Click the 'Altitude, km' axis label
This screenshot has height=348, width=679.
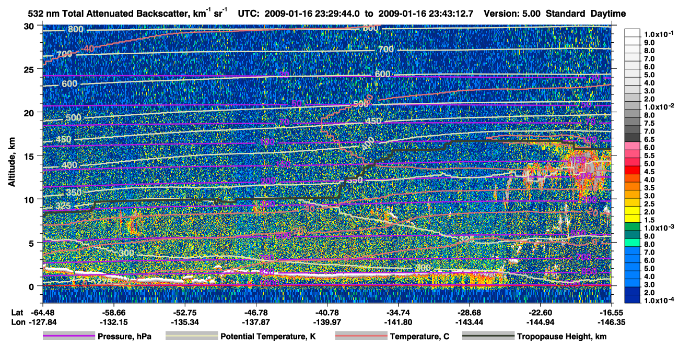11,163
